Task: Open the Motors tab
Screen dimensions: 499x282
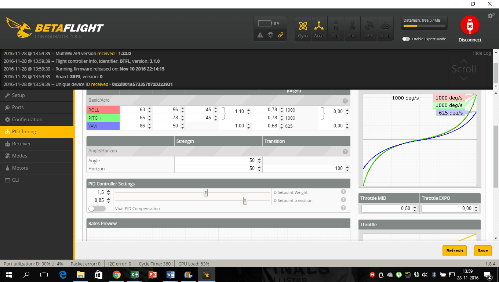Action: [x=37, y=168]
